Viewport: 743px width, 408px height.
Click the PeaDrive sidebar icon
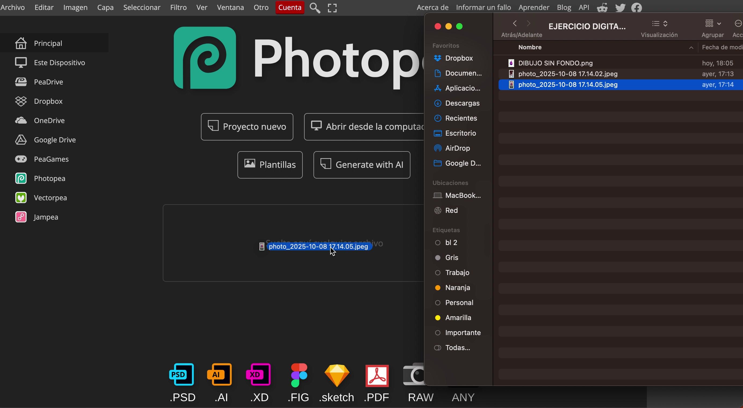pyautogui.click(x=21, y=82)
